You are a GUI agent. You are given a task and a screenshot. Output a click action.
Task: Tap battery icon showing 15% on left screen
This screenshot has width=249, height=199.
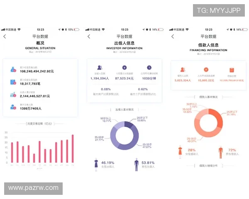click(76, 29)
